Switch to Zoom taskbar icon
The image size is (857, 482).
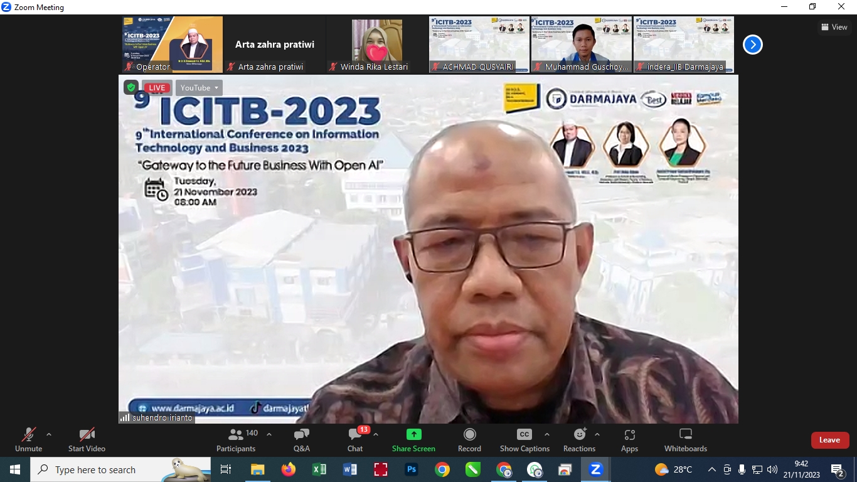[x=596, y=469]
